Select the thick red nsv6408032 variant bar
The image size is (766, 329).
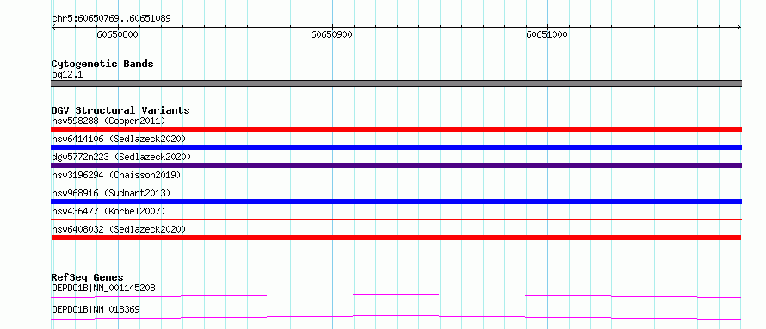tap(396, 238)
